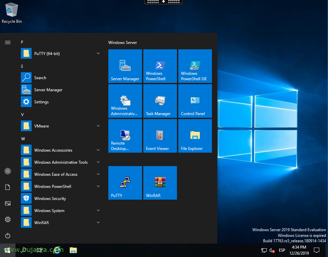Open the Action Center notifications icon
The width and height of the screenshot is (328, 257).
click(317, 250)
